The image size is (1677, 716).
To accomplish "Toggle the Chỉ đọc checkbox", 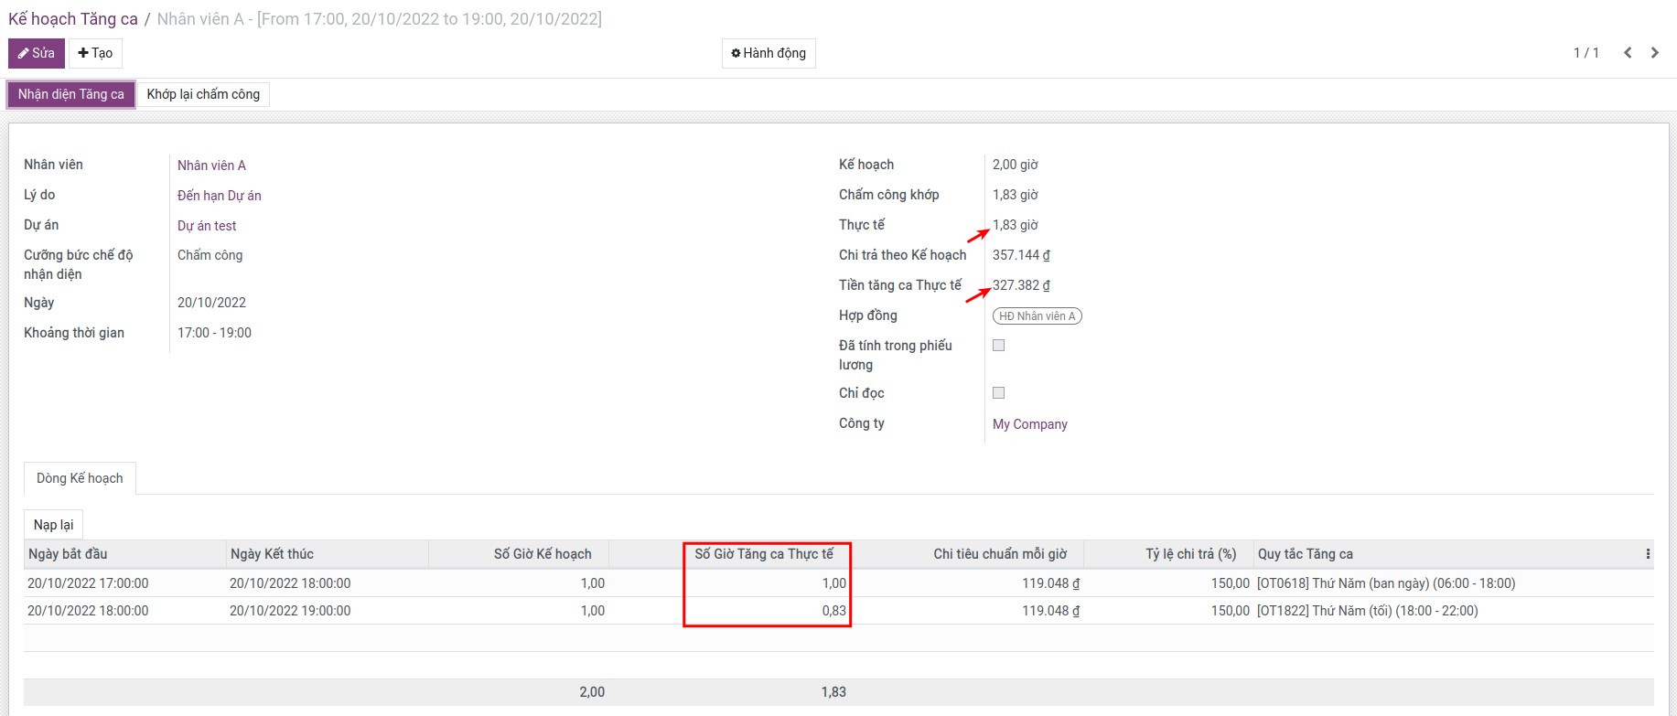I will coord(999,393).
